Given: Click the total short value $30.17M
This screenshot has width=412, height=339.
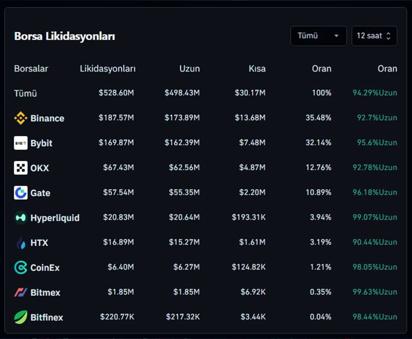Looking at the screenshot, I should 250,93.
